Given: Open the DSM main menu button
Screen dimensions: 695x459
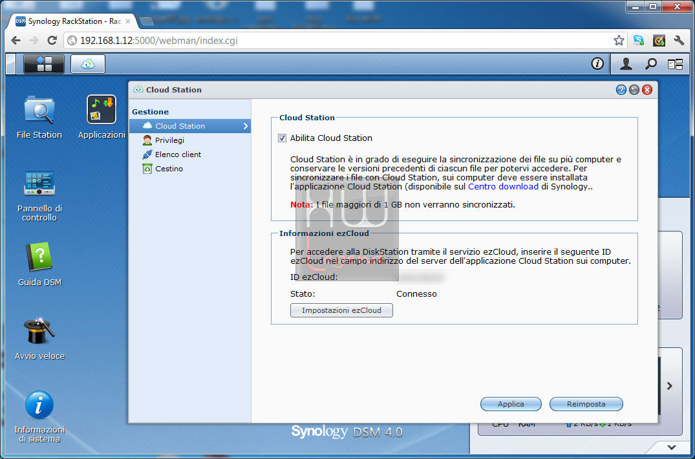Looking at the screenshot, I should click(x=43, y=64).
